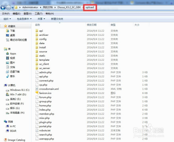Select 我的文档 in the address path
Image resolution: width=174 pixels, height=142 pixels.
pyautogui.click(x=48, y=7)
